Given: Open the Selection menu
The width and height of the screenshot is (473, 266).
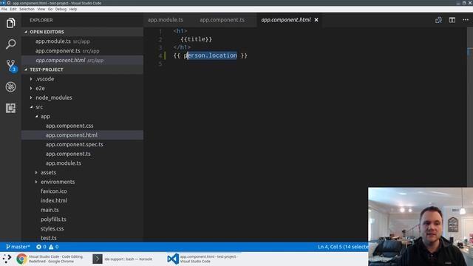Looking at the screenshot, I should pyautogui.click(x=27, y=9).
